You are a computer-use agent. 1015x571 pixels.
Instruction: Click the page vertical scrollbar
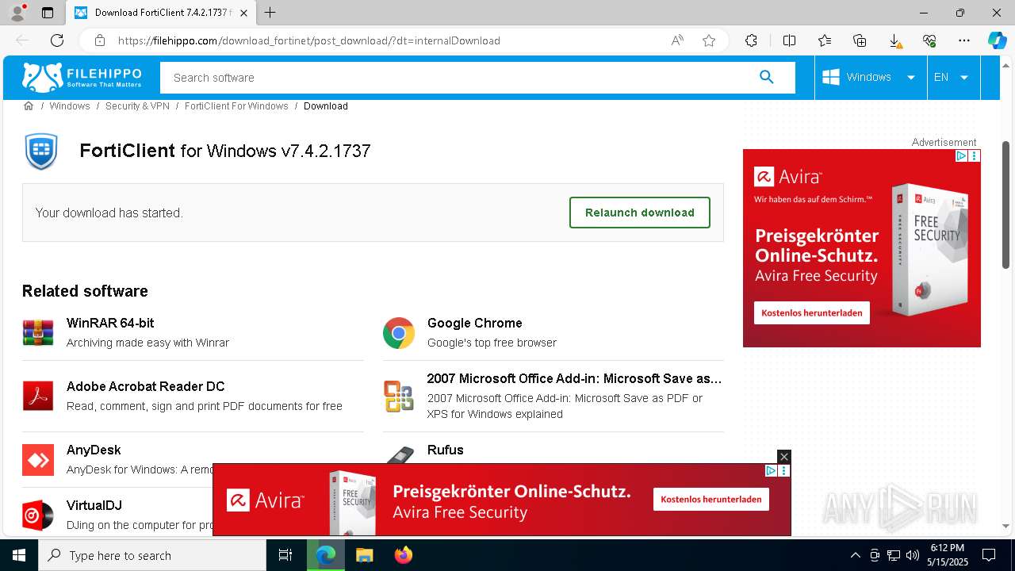pyautogui.click(x=1006, y=205)
